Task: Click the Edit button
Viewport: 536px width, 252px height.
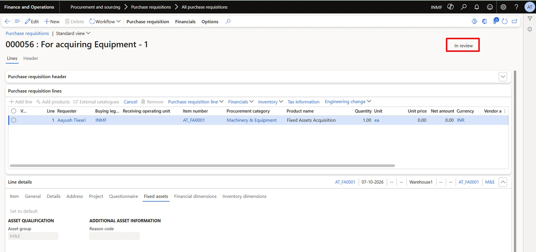Action: (x=32, y=21)
